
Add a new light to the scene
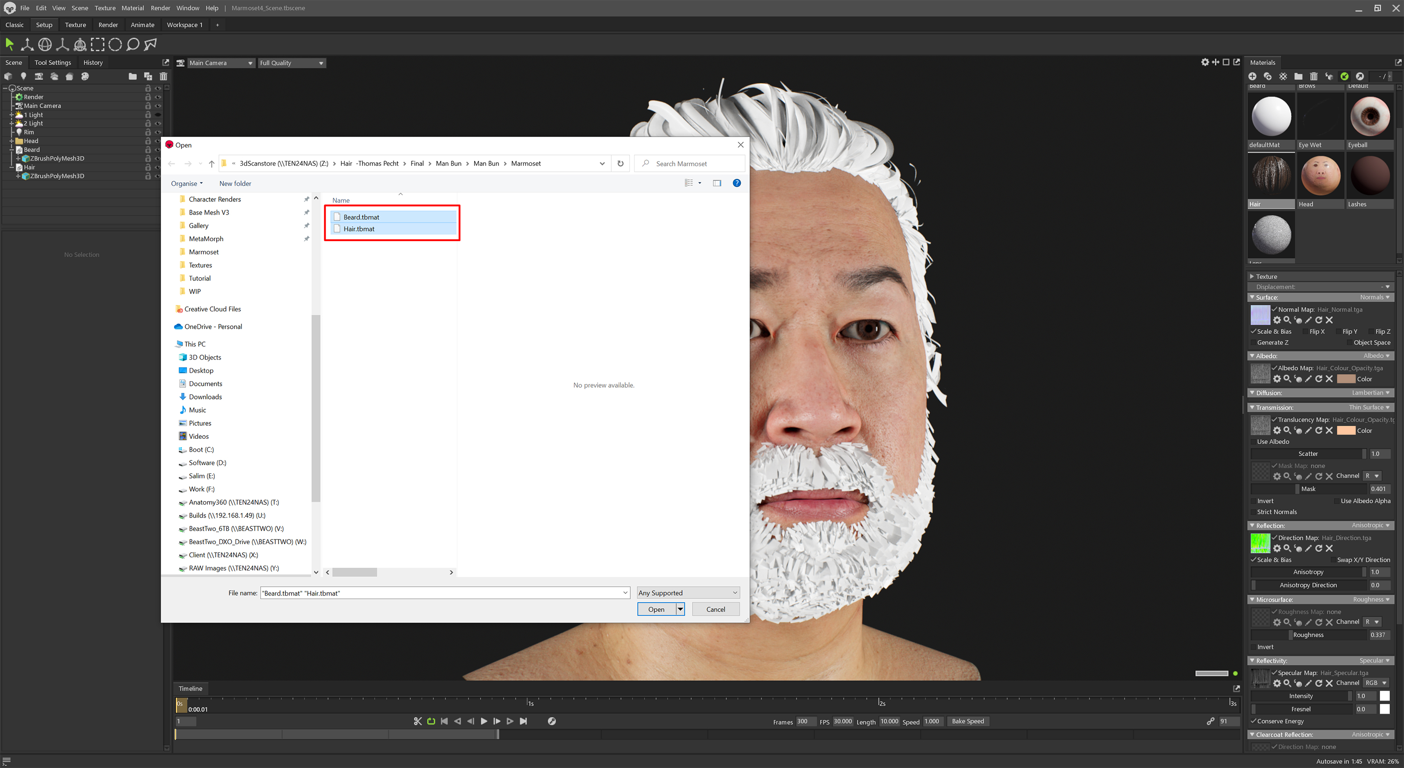23,76
